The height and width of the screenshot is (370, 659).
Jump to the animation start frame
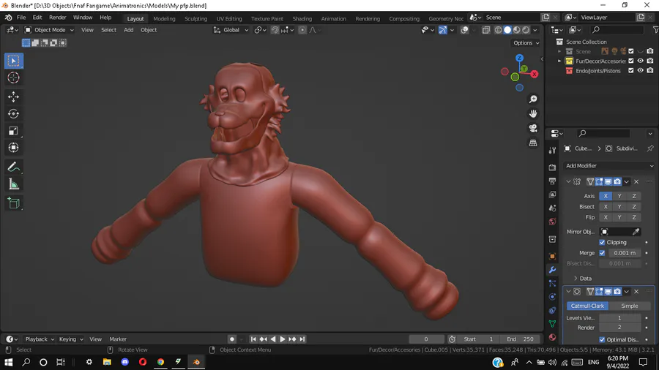(253, 339)
